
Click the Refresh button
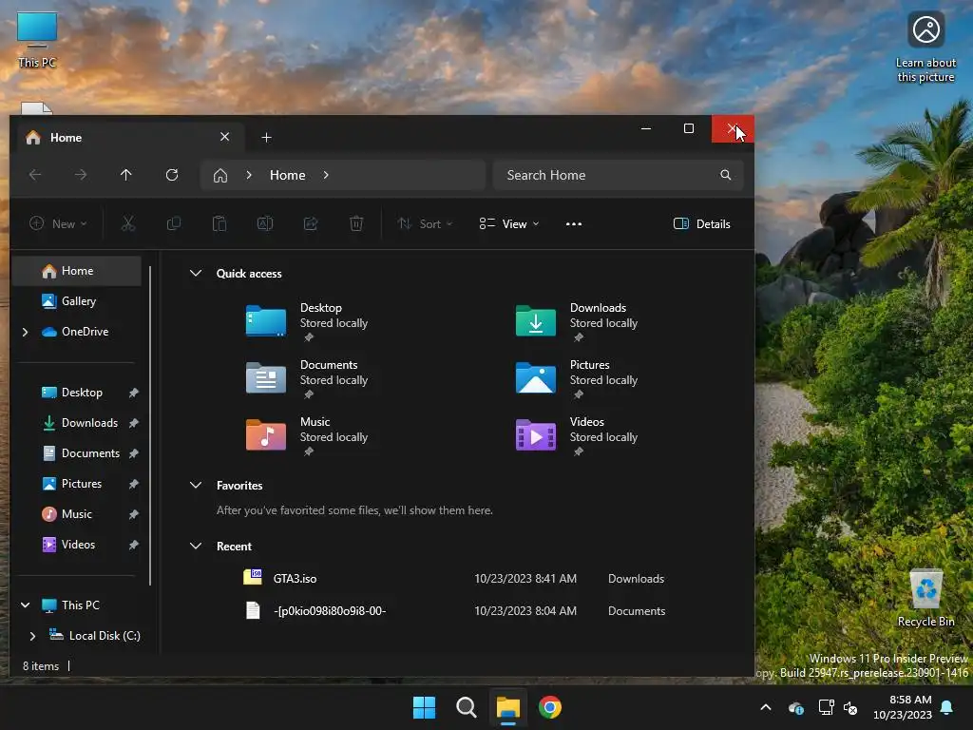[x=172, y=175]
